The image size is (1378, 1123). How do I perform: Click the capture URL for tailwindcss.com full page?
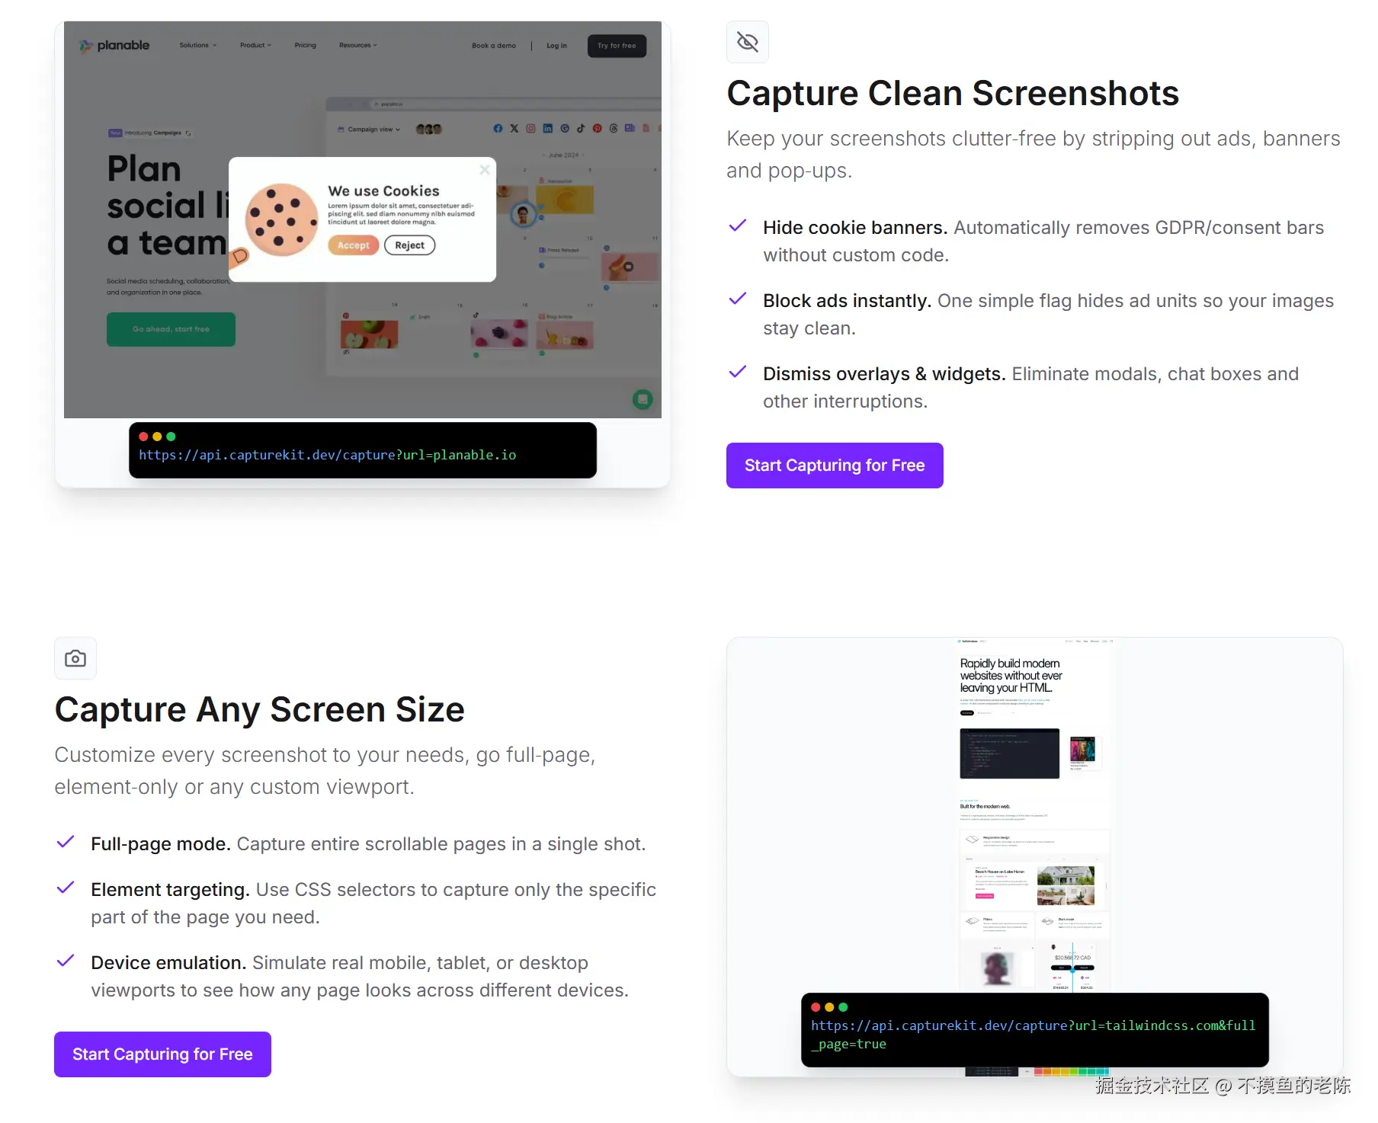tap(1033, 1035)
